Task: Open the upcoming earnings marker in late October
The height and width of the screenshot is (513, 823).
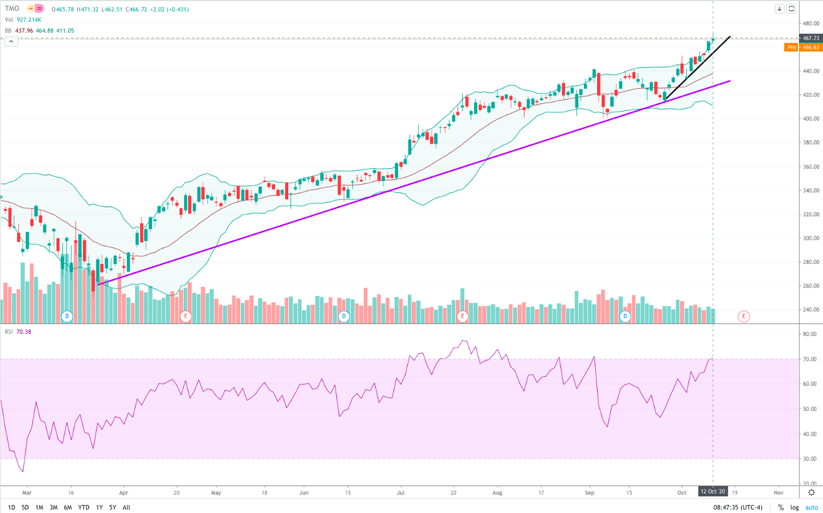Action: (744, 316)
